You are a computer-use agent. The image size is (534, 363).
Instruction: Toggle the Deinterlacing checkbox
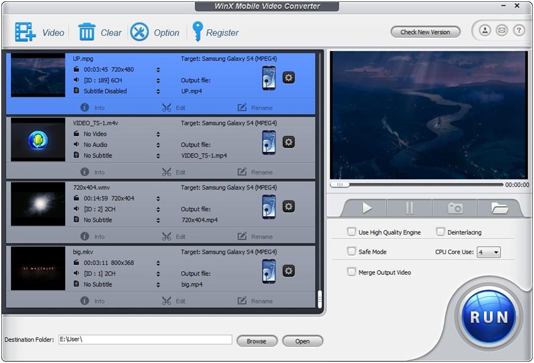pyautogui.click(x=440, y=232)
